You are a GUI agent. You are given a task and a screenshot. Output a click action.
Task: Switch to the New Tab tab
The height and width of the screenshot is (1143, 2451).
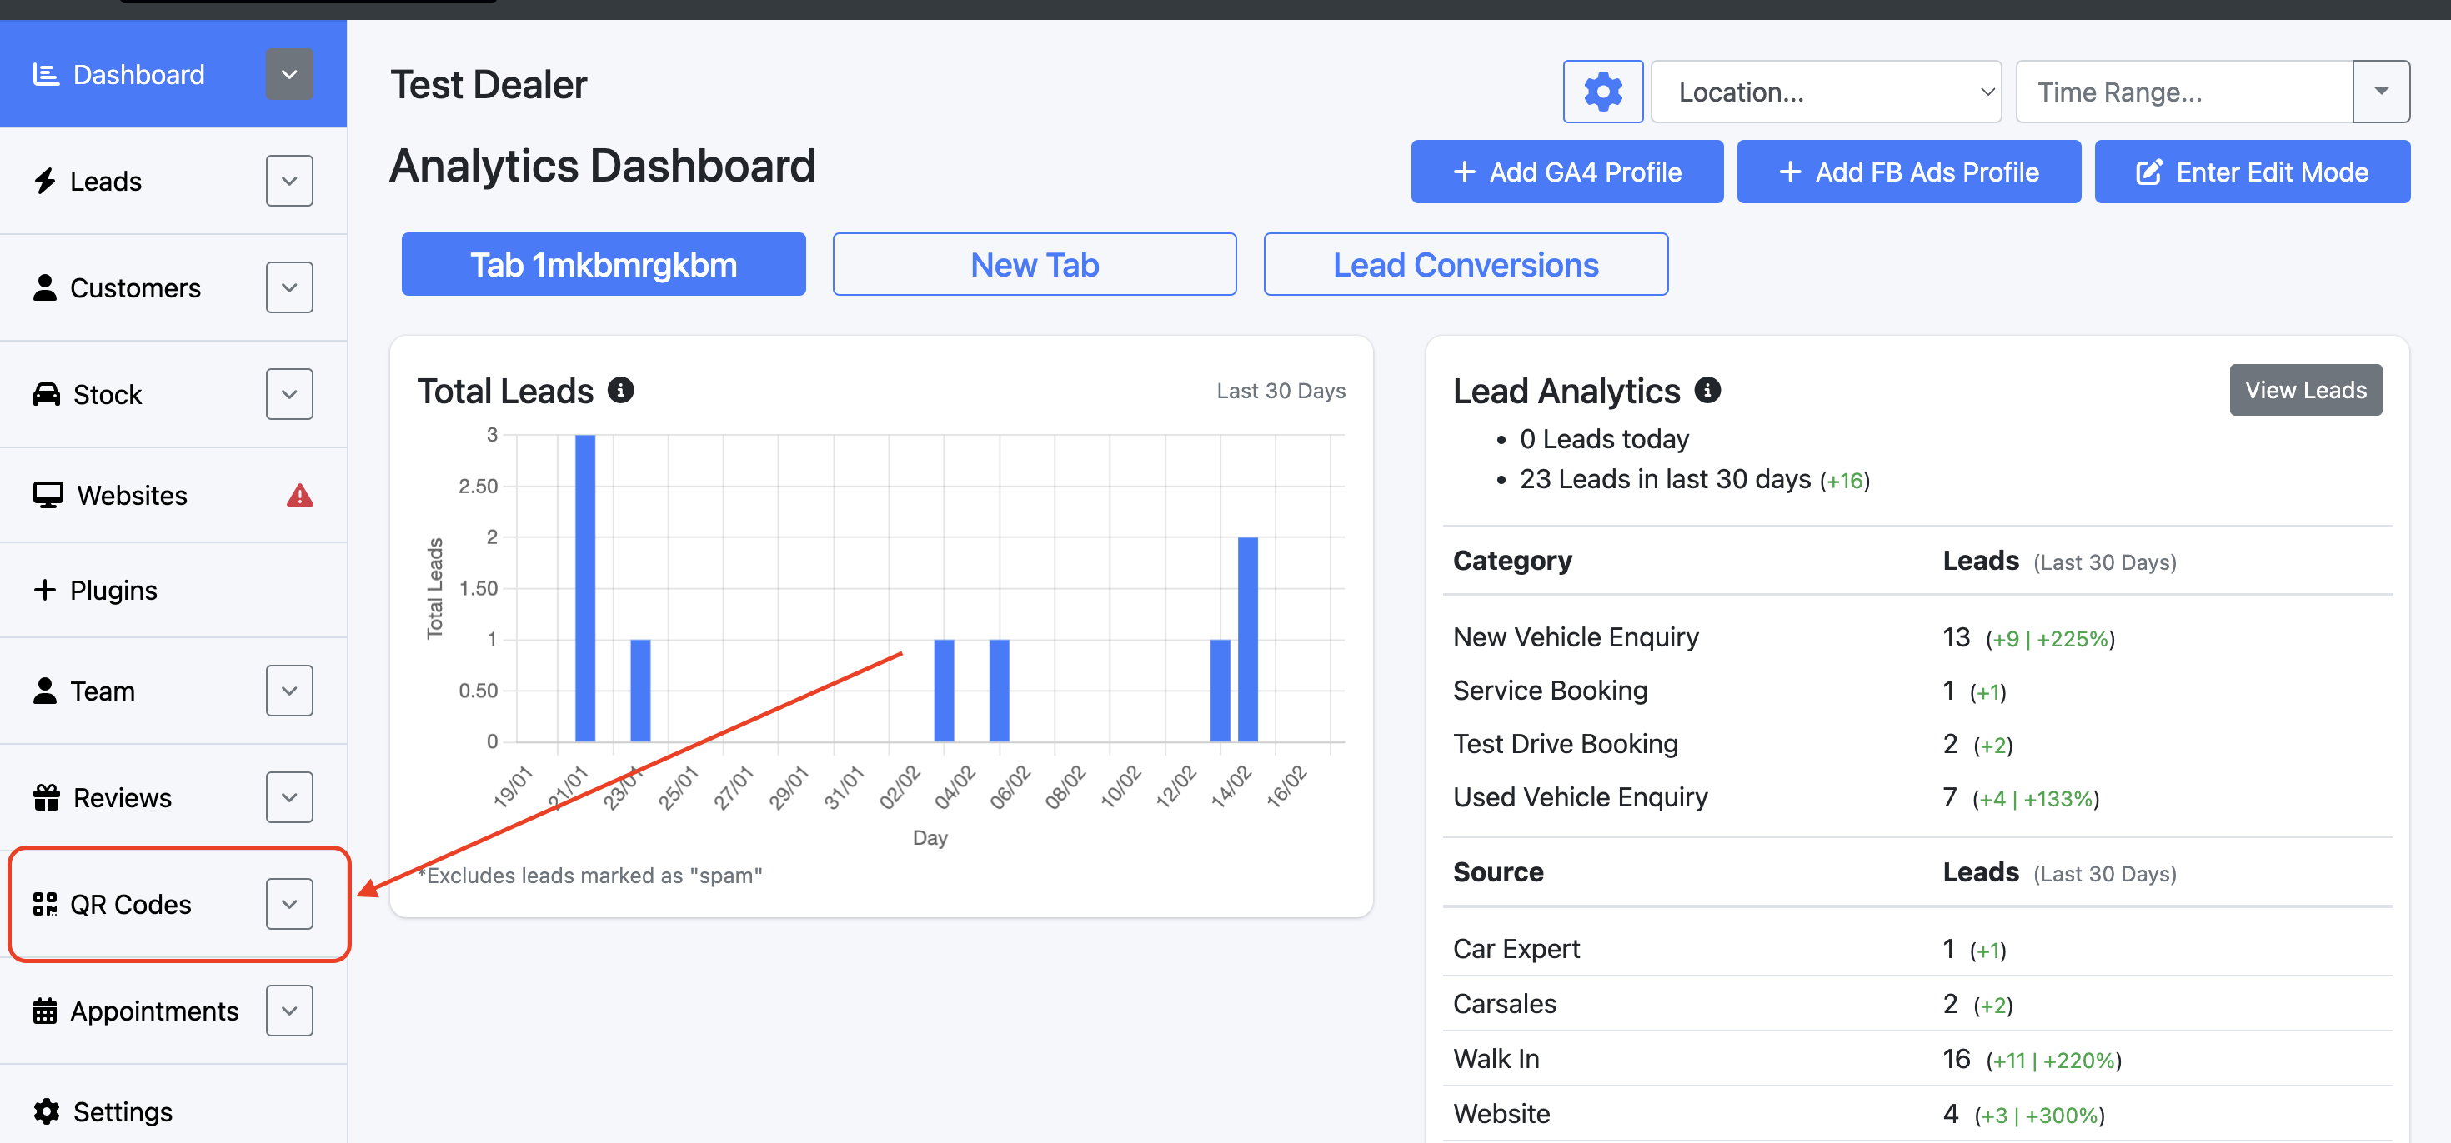1035,264
